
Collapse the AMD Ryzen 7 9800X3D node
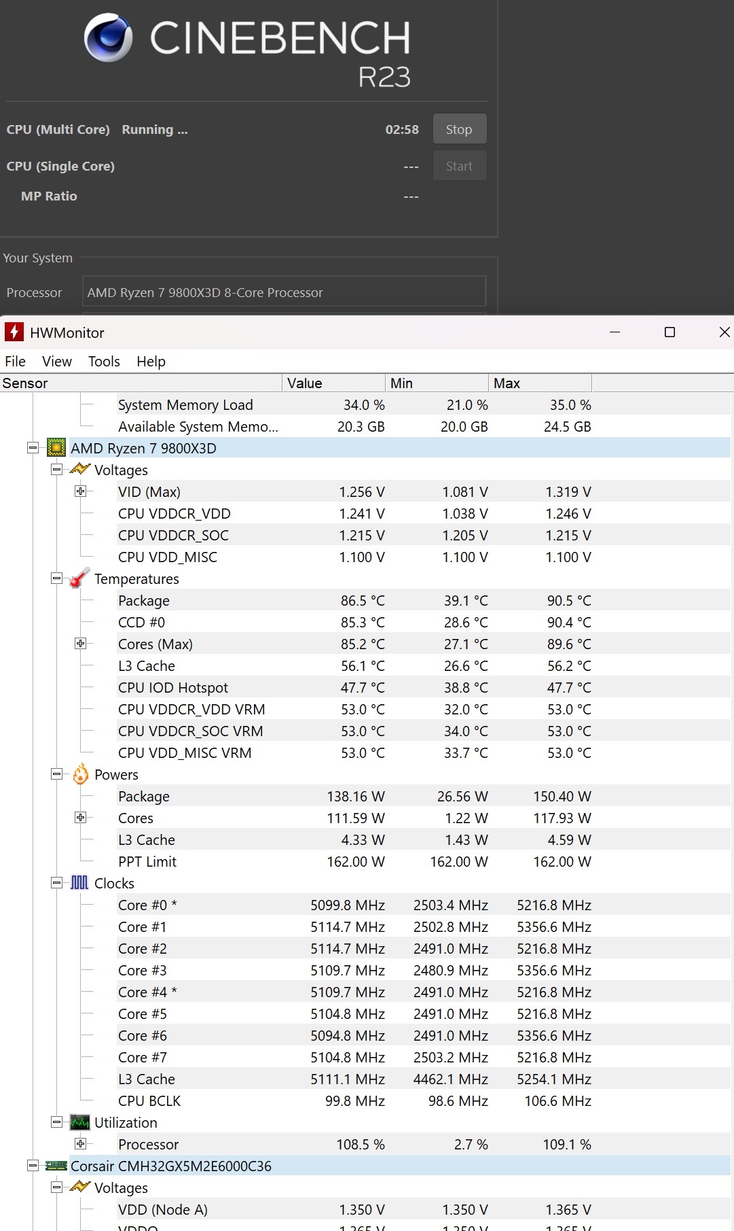click(x=33, y=448)
